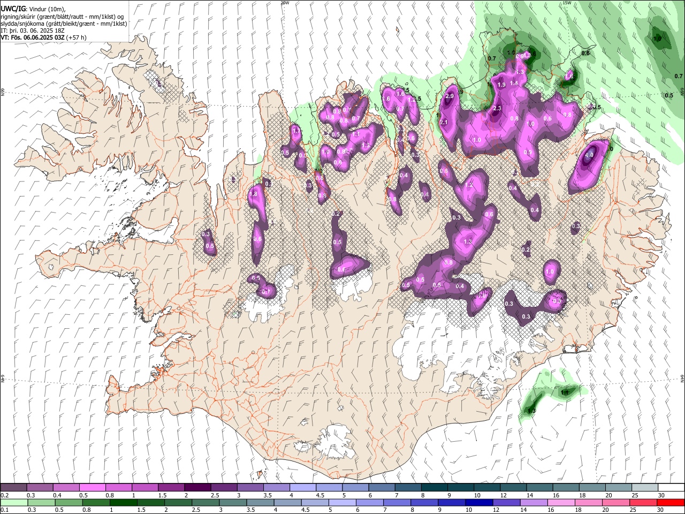The height and width of the screenshot is (514, 685).
Task: Select the 0.1 label on the rain scale
Action: tap(5, 510)
